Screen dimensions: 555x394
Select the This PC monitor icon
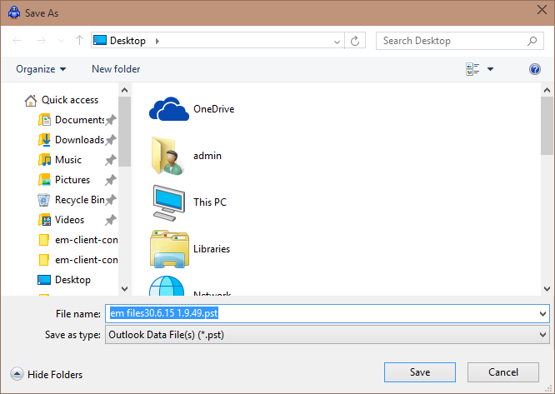tap(169, 202)
